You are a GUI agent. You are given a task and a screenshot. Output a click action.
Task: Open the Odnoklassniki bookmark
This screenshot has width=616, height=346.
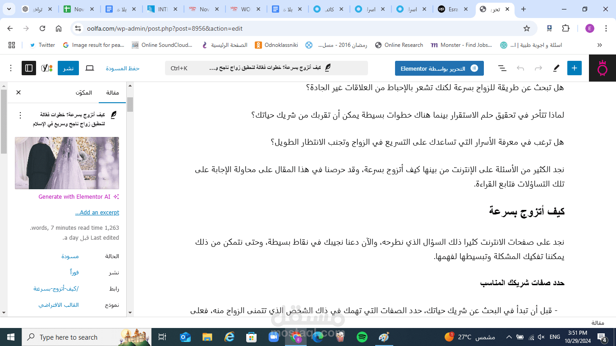(276, 45)
